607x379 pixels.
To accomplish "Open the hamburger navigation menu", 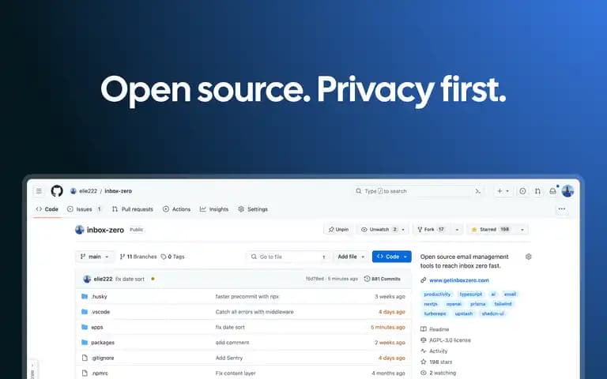I will point(39,191).
